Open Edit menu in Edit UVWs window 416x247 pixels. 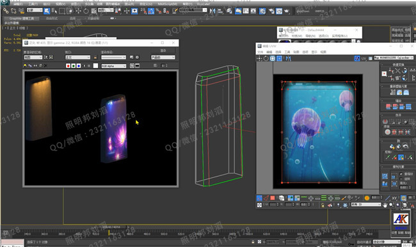tap(269, 52)
